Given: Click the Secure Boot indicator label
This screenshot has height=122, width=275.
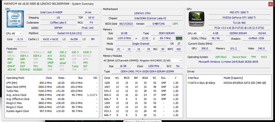Looking at the screenshot, I should [239, 57].
